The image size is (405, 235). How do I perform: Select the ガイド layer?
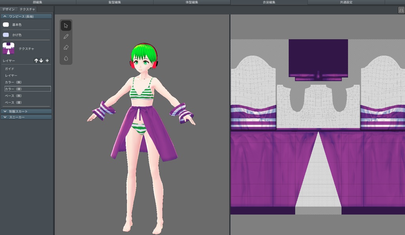9,69
